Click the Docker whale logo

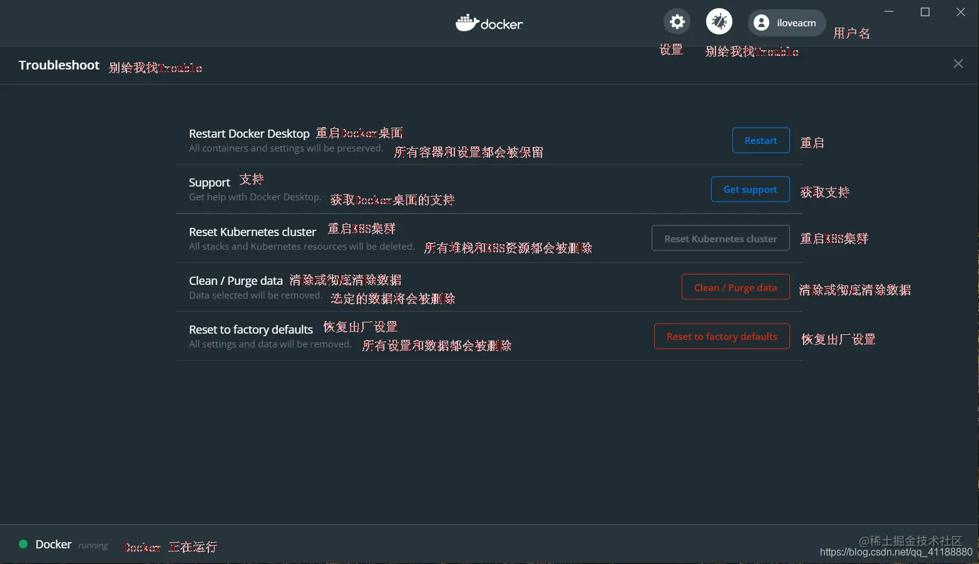(489, 23)
